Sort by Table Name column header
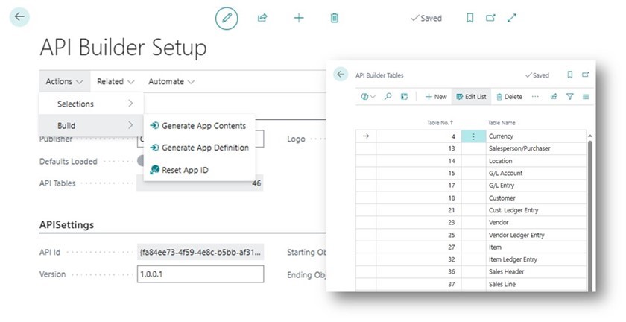 (x=502, y=123)
